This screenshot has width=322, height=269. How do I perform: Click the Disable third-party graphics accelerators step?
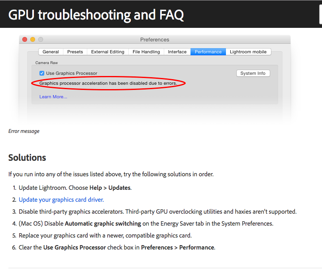[x=158, y=212]
